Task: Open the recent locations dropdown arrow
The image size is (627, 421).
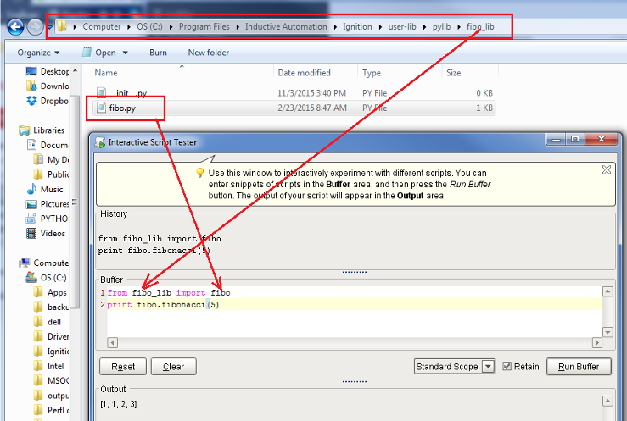Action: pyautogui.click(x=49, y=28)
